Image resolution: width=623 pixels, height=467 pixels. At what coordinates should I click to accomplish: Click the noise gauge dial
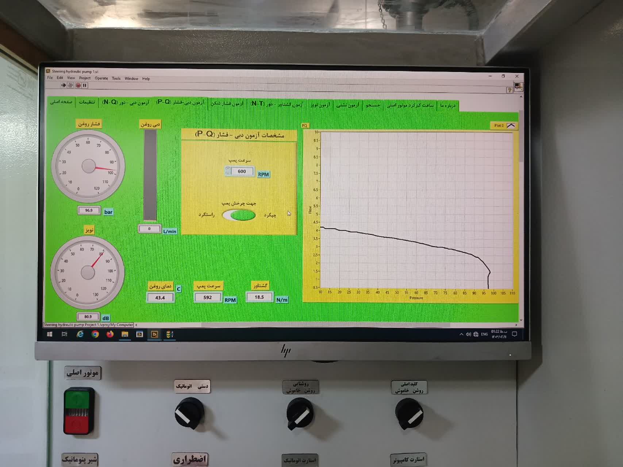88,272
